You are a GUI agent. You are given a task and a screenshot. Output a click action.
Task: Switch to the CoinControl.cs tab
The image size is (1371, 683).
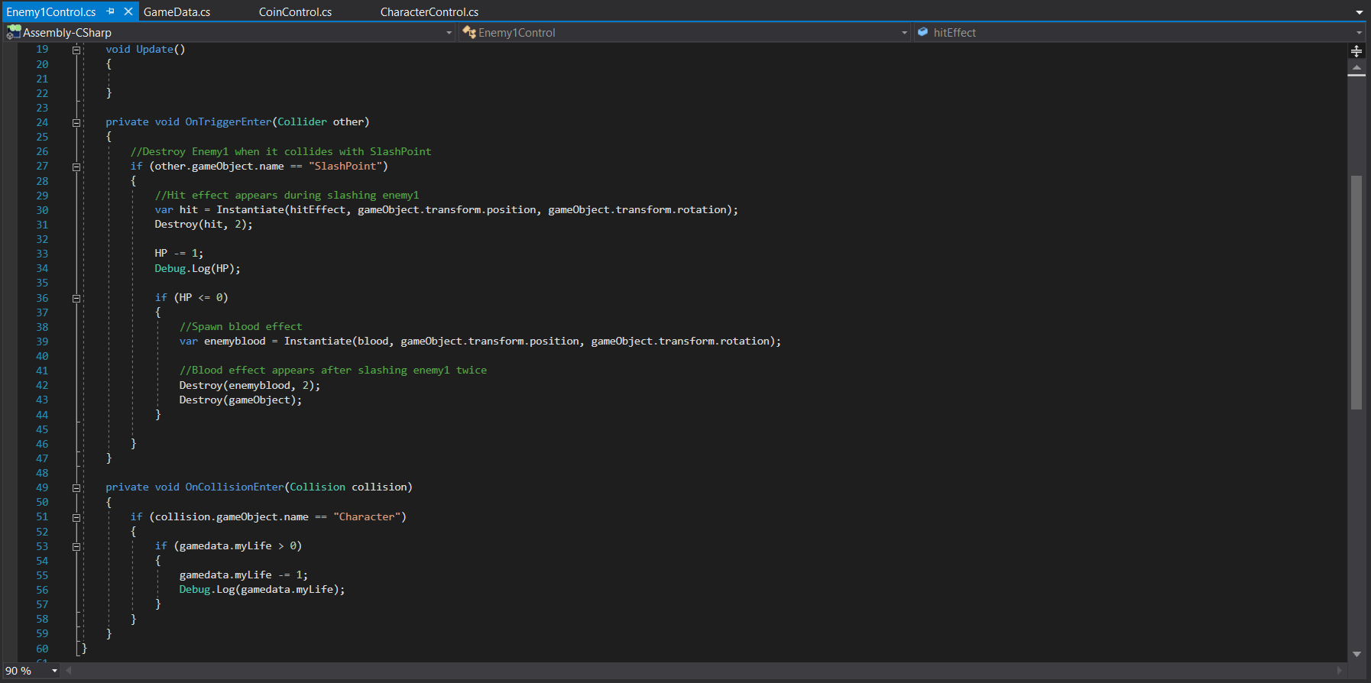pos(295,11)
